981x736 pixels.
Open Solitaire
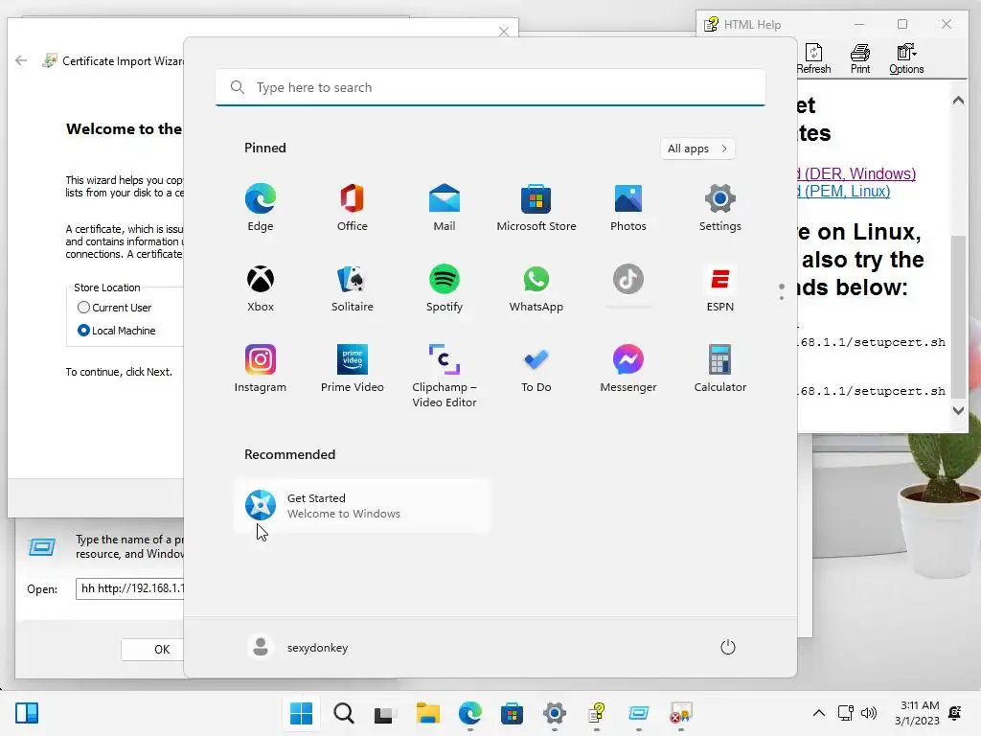click(353, 287)
